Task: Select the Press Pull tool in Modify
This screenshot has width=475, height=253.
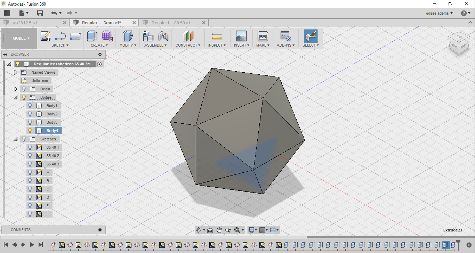Action: click(x=128, y=36)
